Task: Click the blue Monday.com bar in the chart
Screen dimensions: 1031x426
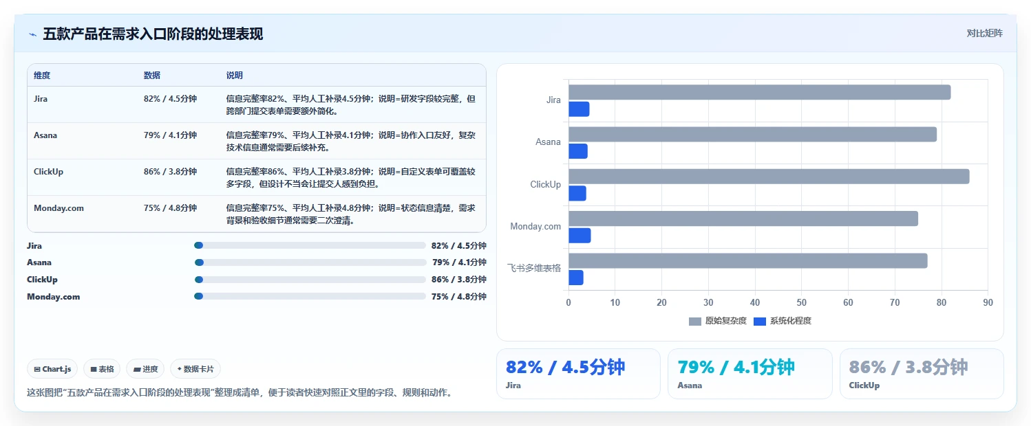Action: 580,236
